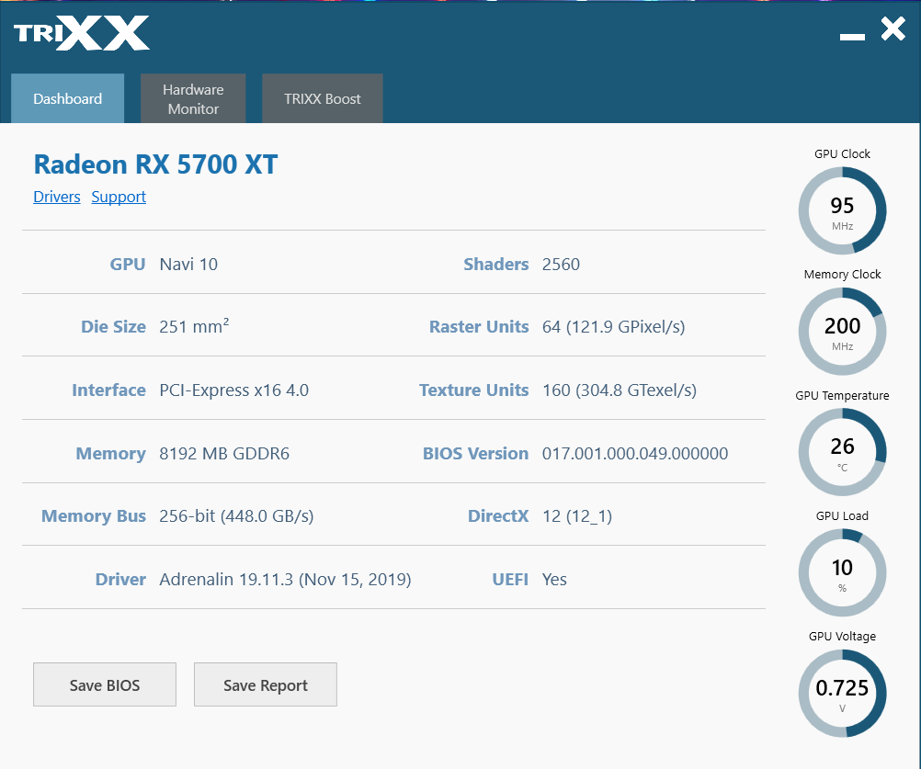Open the TRIXX Boost tab
Screen dimensions: 921x769
pyautogui.click(x=323, y=98)
